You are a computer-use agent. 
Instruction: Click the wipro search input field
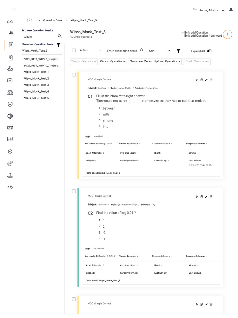pyautogui.click(x=40, y=37)
